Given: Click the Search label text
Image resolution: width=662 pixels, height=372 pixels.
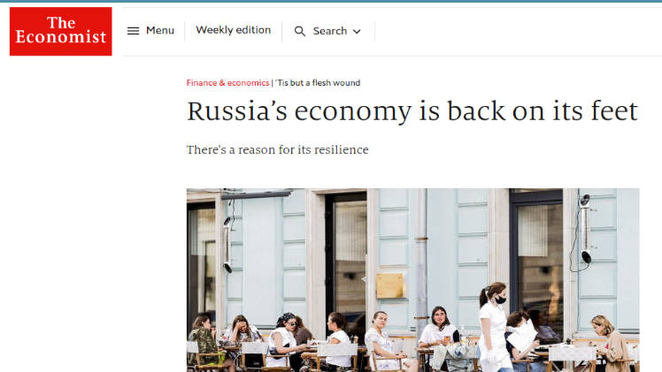Looking at the screenshot, I should [x=330, y=31].
